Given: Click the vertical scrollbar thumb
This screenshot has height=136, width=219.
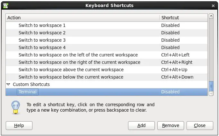Looking at the screenshot, I should tap(211, 86).
